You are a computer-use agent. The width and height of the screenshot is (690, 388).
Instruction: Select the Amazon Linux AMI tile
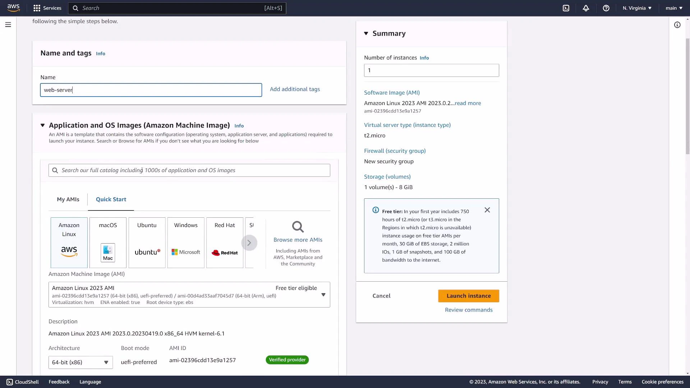69,242
